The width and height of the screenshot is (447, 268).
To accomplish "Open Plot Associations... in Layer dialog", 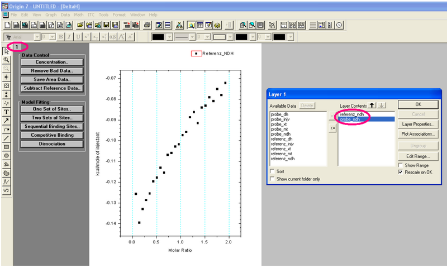I will (x=418, y=134).
